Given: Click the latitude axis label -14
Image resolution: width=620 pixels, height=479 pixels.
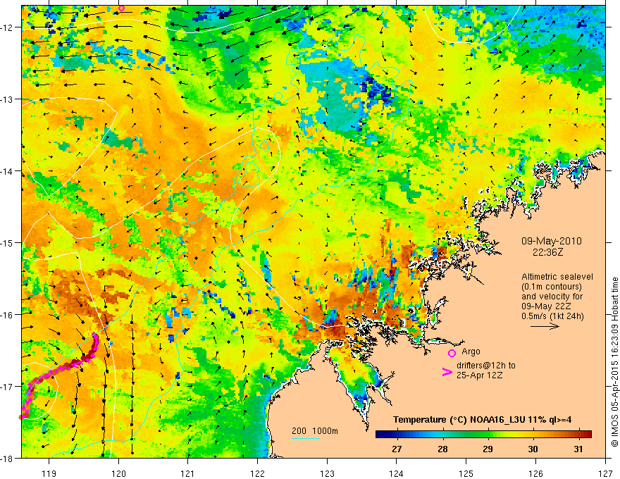Looking at the screenshot, I should point(7,171).
